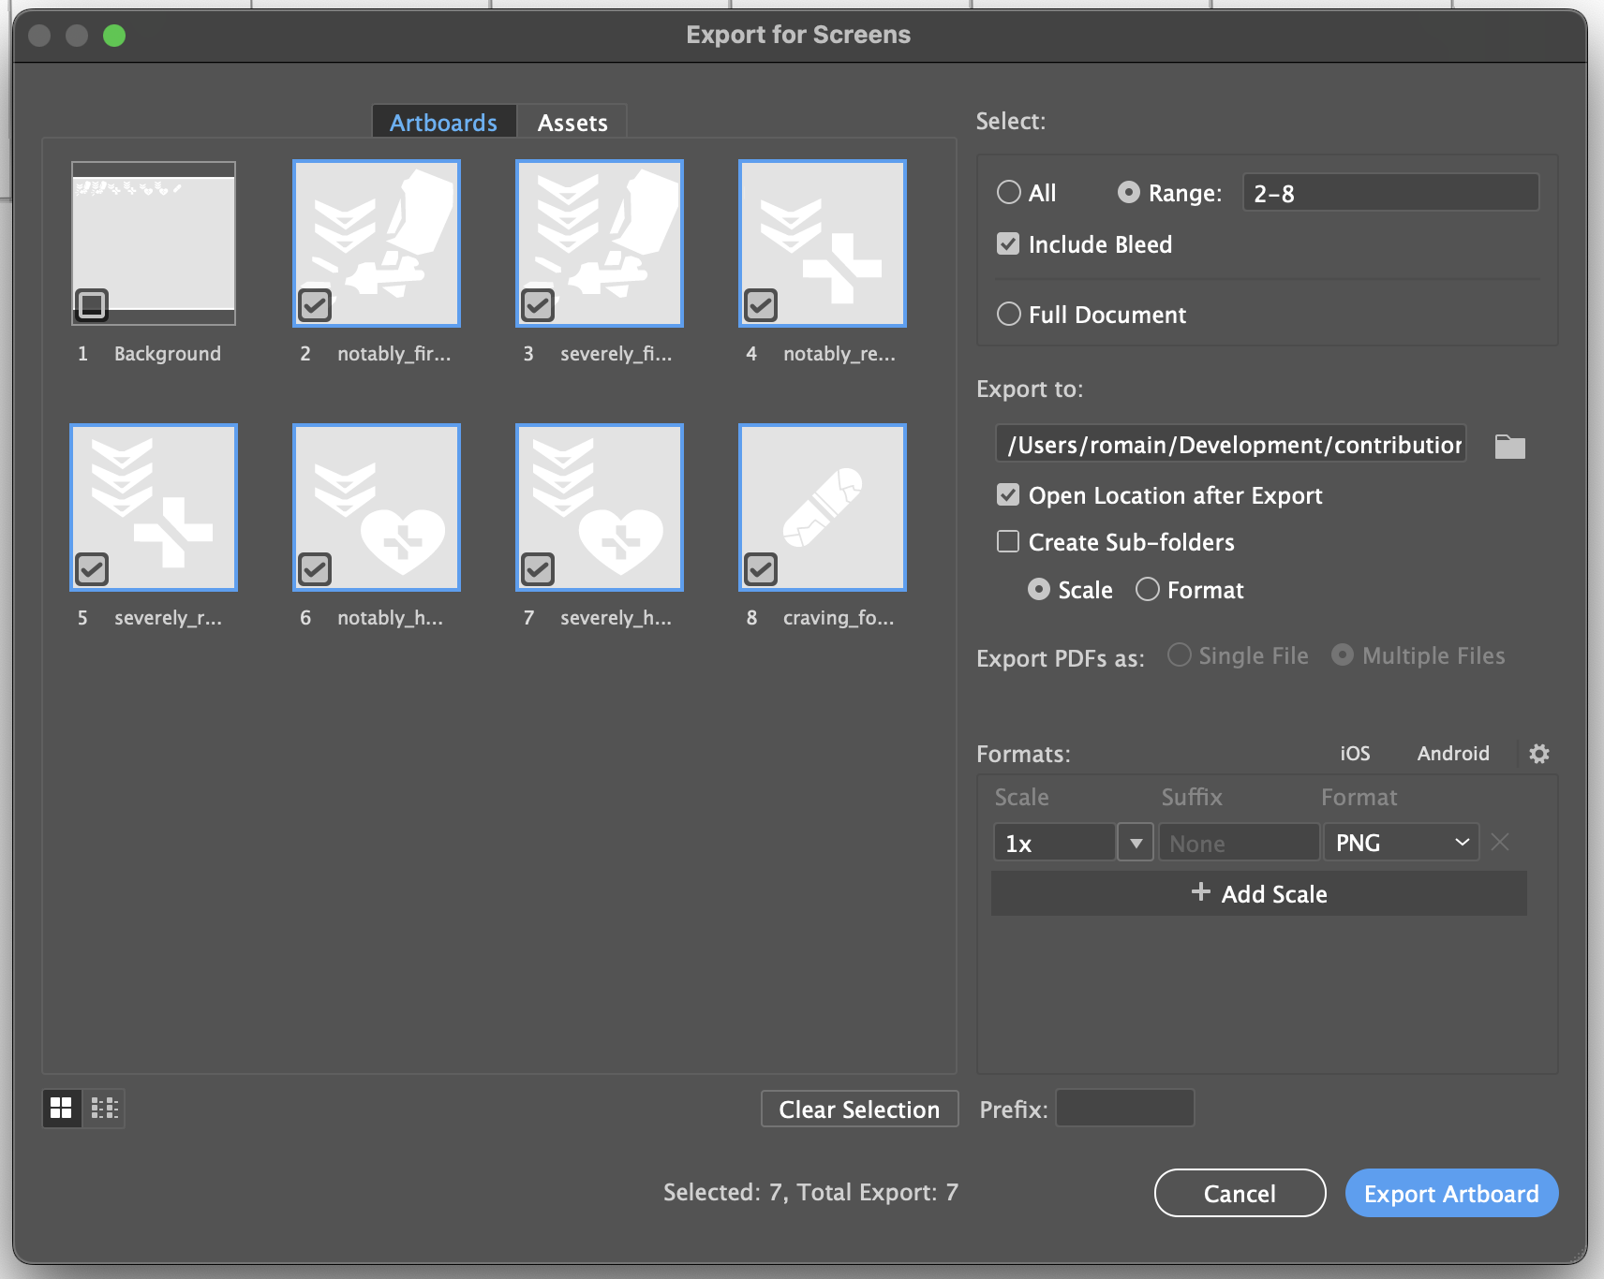Check the Background artboard checkbox
Screen dimensions: 1604x1279
pyautogui.click(x=92, y=304)
